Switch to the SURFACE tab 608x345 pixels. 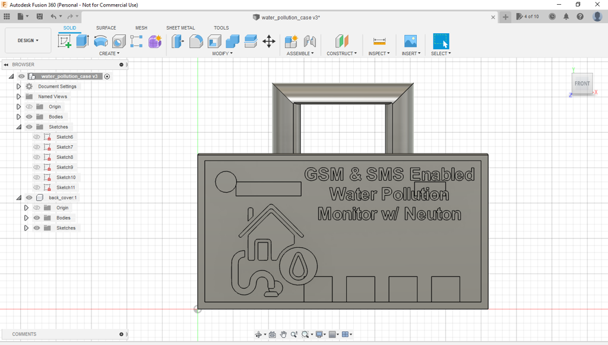[106, 28]
